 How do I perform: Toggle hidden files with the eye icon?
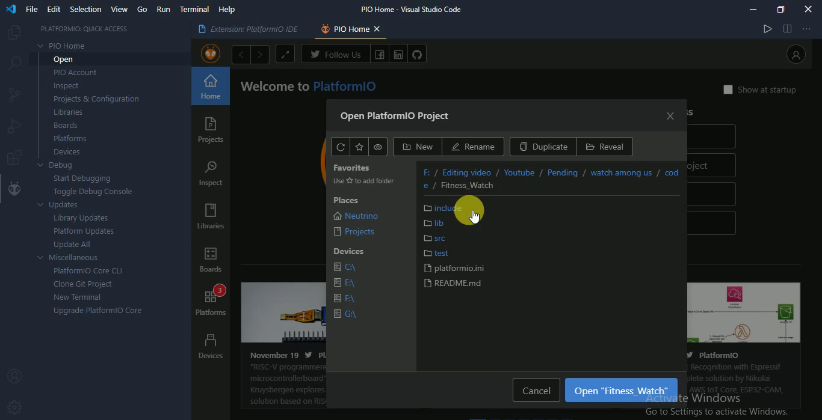click(x=378, y=147)
